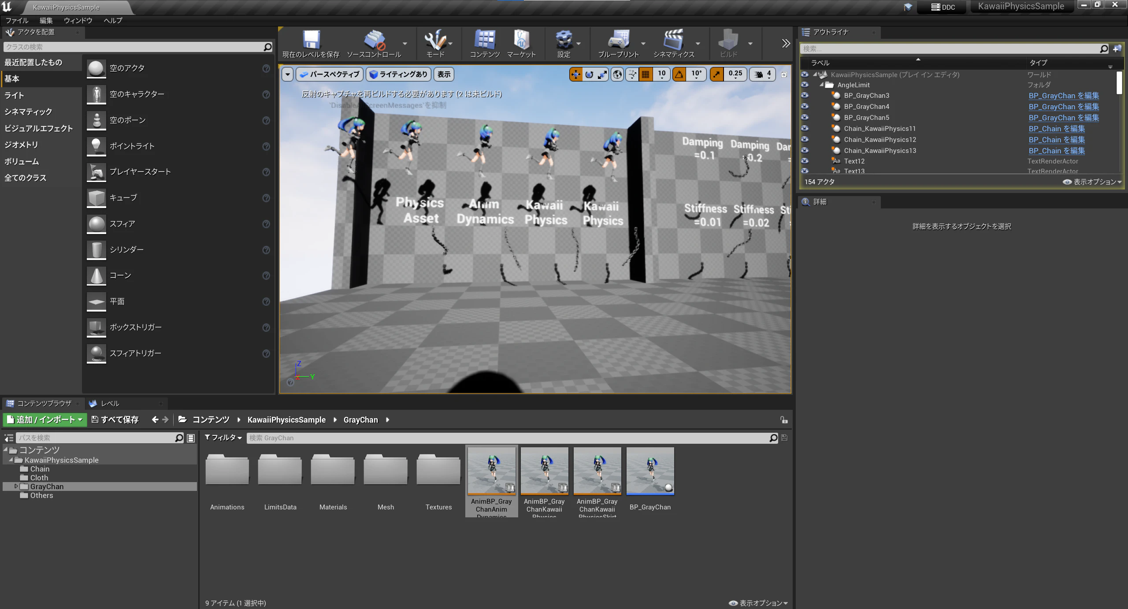Open the BP_GrayChan3 edit blueprint link
The height and width of the screenshot is (609, 1128).
[x=1064, y=96]
